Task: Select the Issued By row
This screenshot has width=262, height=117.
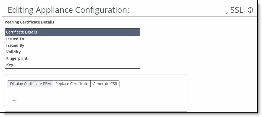Action: [72, 45]
